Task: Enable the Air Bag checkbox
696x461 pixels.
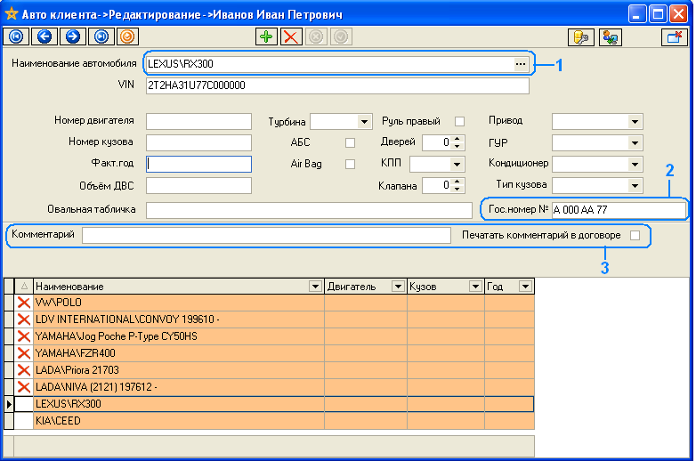Action: click(x=350, y=164)
